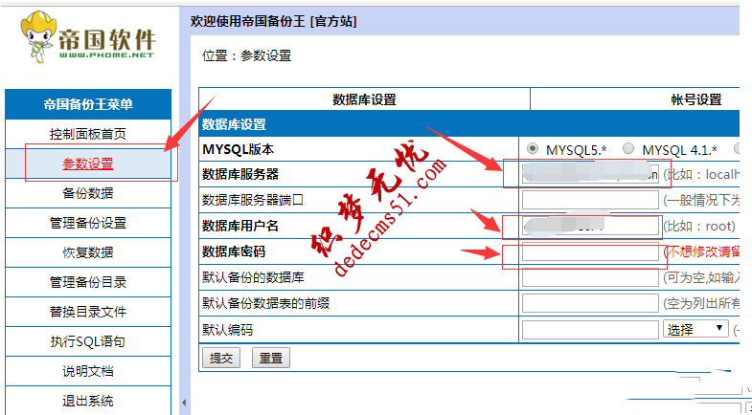Screen dimensions: 752x415
Task: Click the 帝国备份王菜单 header
Action: (88, 104)
